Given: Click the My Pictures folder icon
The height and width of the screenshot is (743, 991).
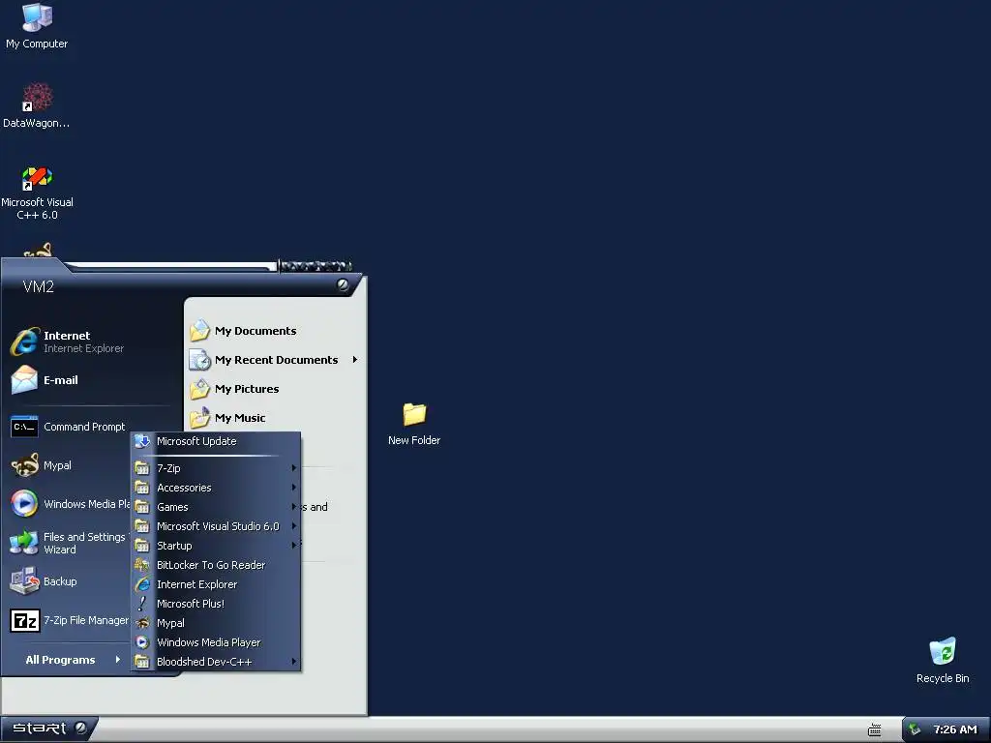Looking at the screenshot, I should point(199,389).
